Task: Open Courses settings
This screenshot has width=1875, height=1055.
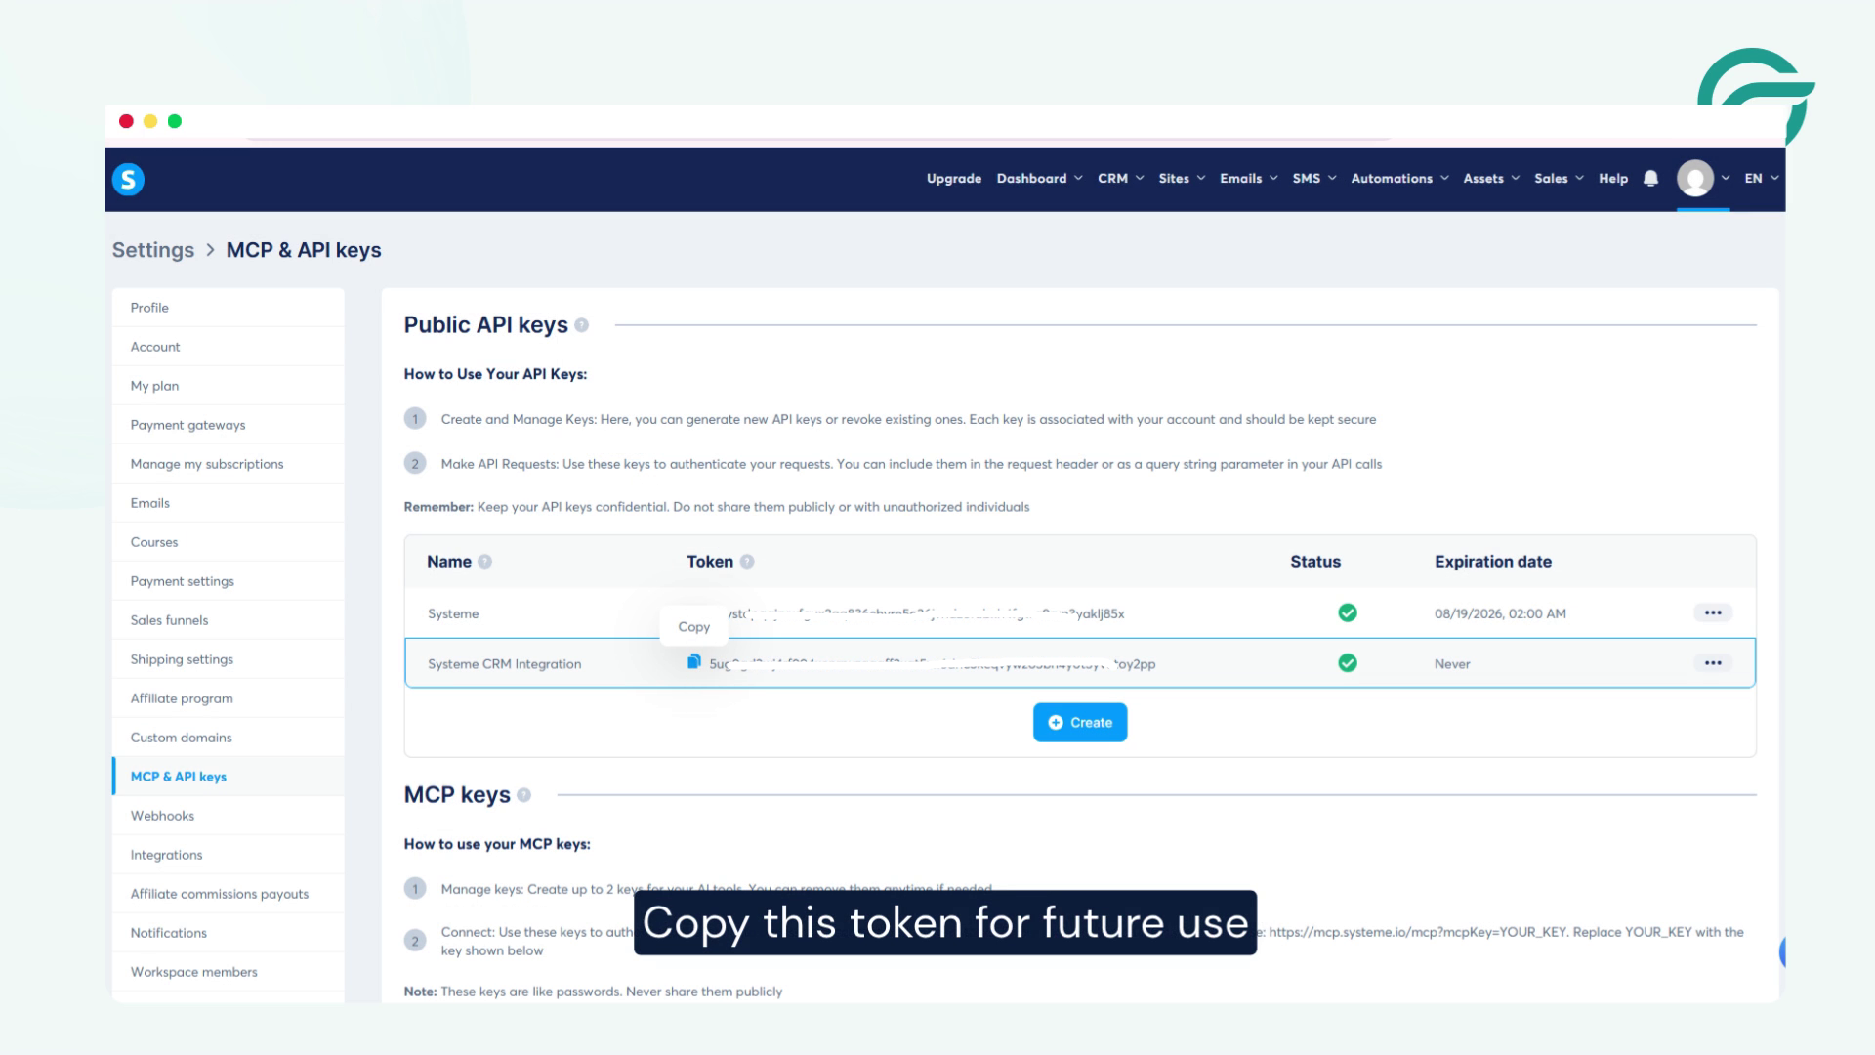Action: coord(229,542)
